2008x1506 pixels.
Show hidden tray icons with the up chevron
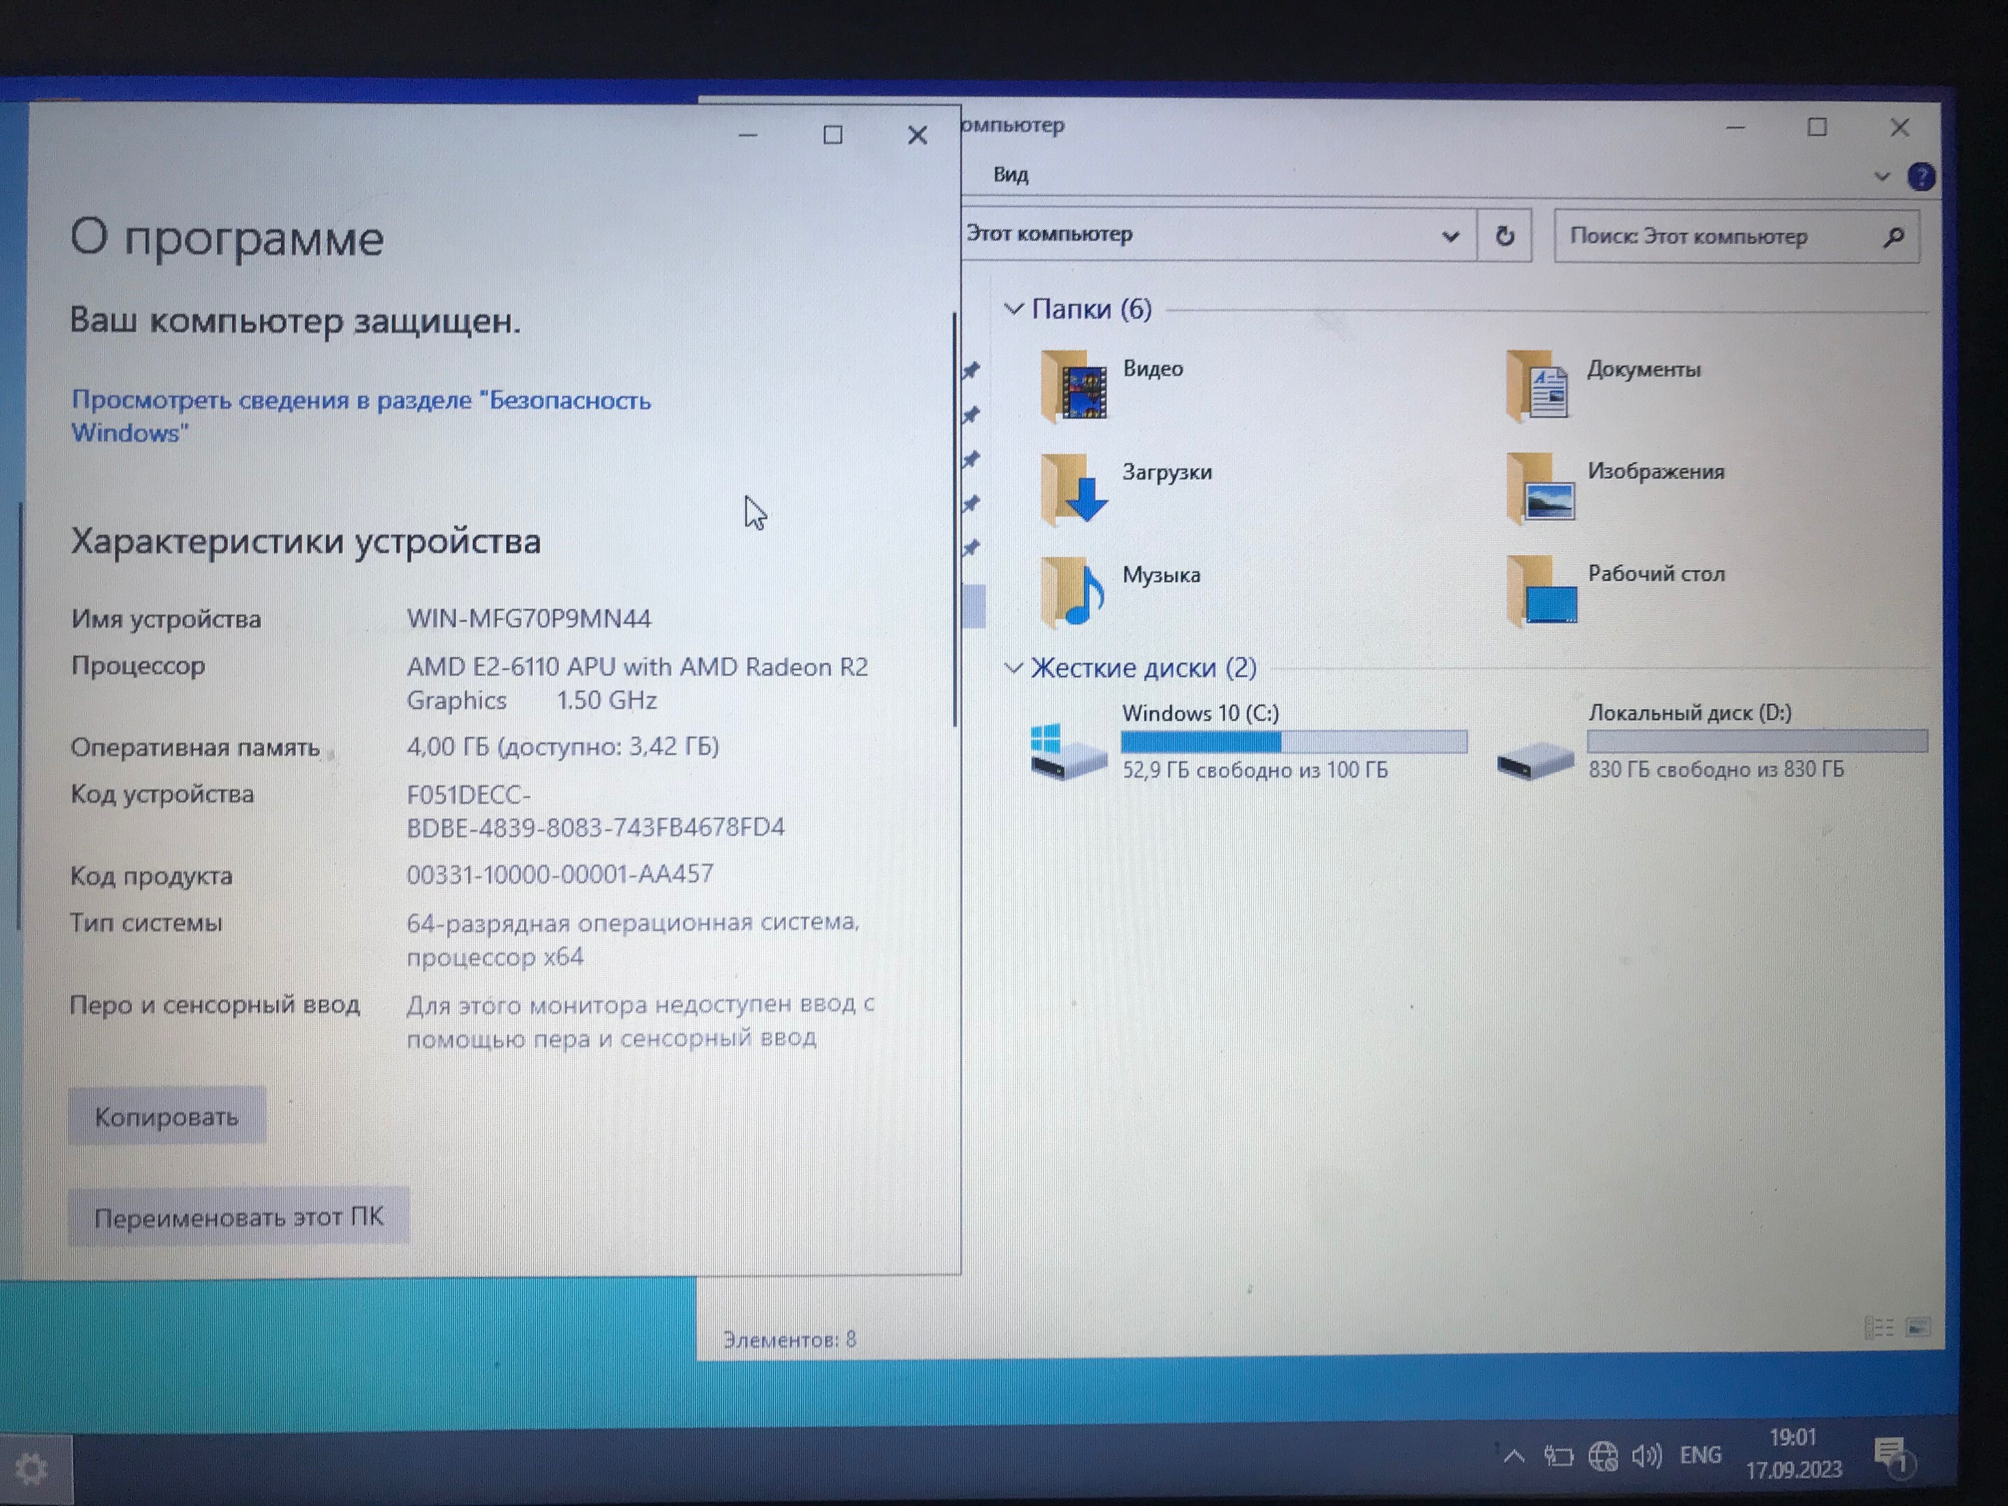(1513, 1457)
